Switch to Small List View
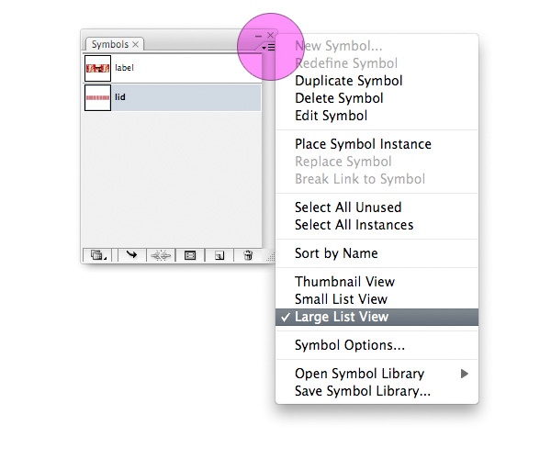Image resolution: width=551 pixels, height=459 pixels. pos(341,299)
